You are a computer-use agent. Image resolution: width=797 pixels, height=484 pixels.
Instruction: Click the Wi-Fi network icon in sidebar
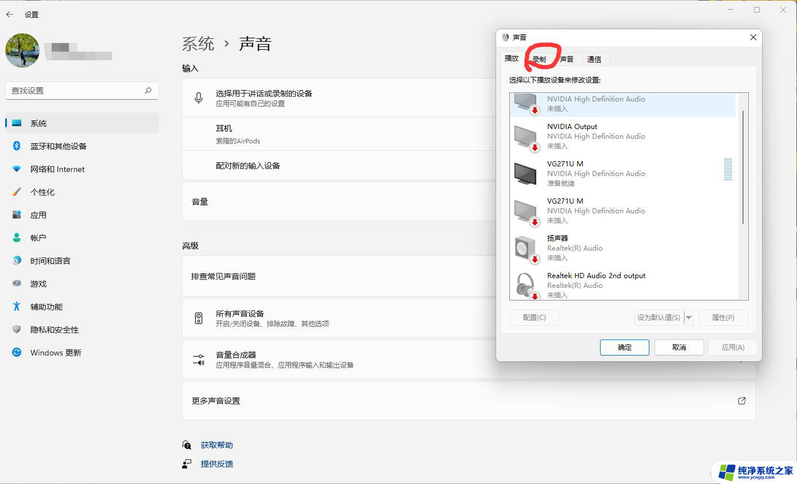[17, 169]
